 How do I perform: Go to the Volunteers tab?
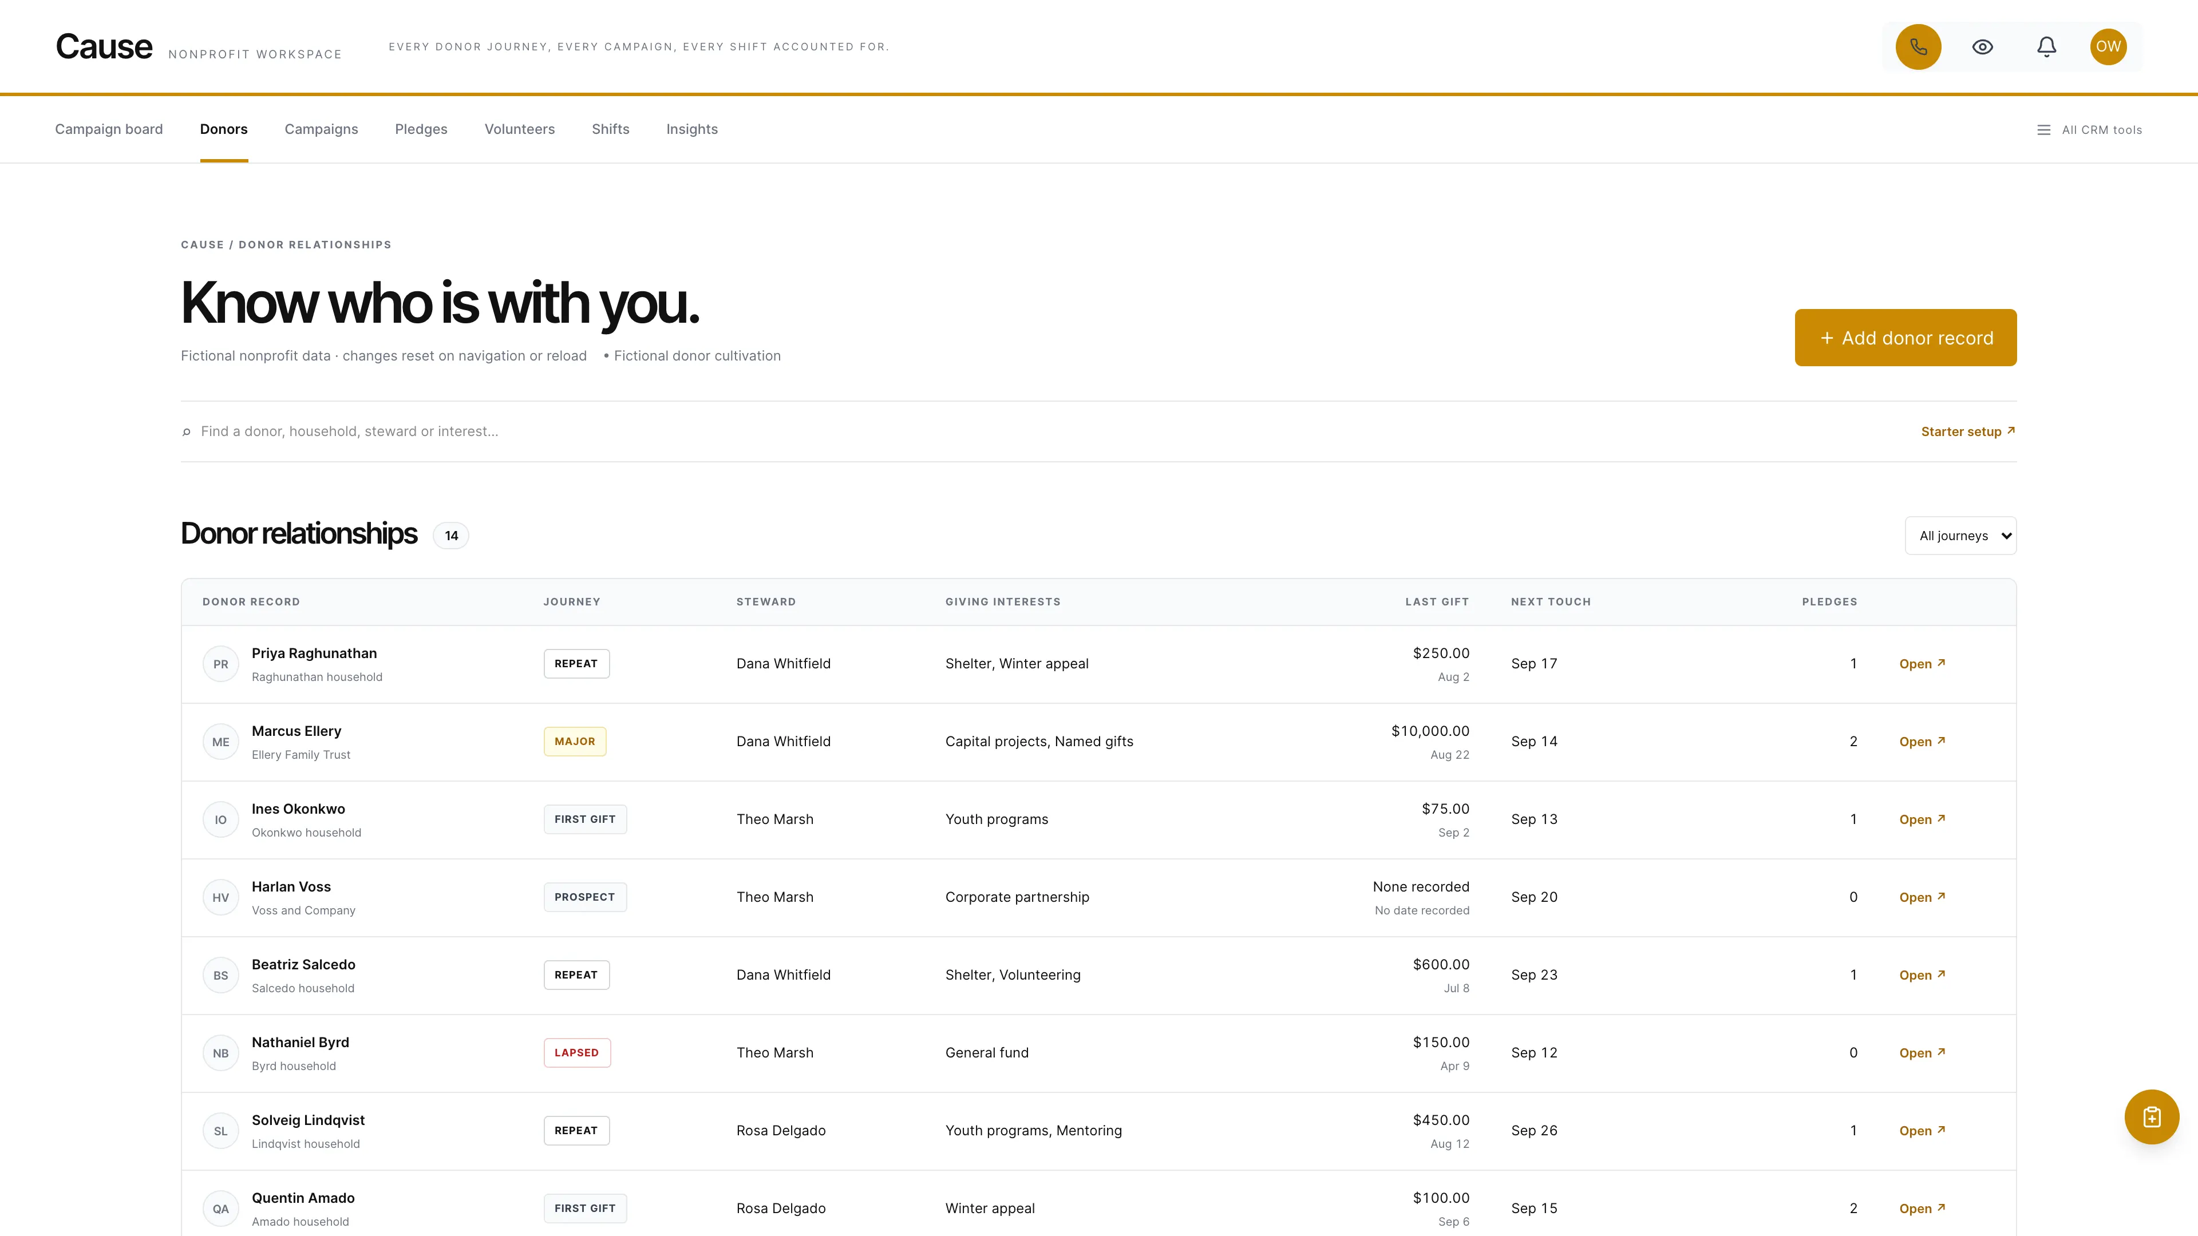coord(520,130)
